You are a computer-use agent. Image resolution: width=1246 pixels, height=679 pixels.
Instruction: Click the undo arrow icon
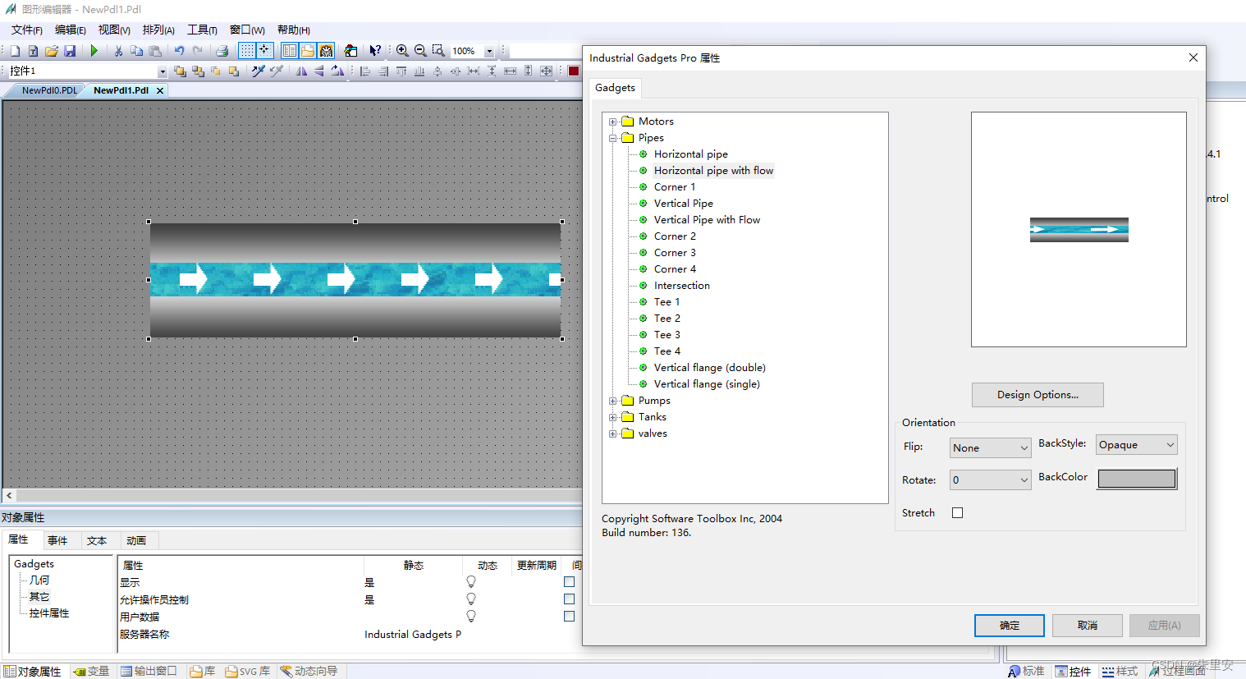click(179, 50)
